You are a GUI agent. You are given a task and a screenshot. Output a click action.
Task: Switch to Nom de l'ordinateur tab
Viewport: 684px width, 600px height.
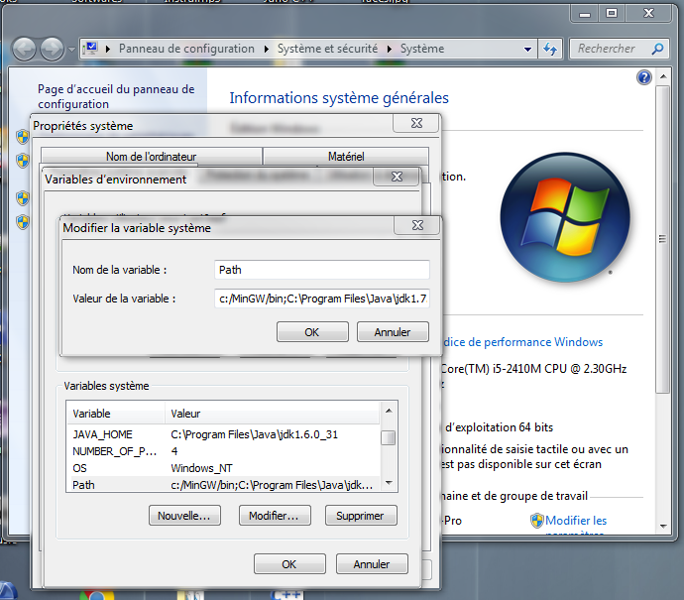click(x=151, y=157)
